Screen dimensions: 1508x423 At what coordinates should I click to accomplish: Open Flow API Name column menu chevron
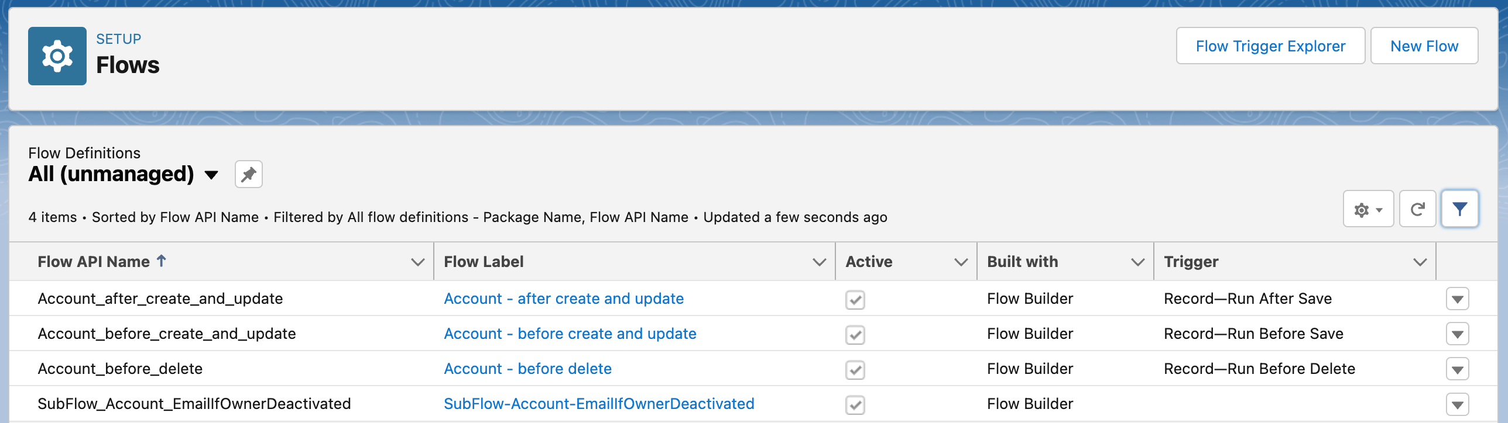point(418,262)
